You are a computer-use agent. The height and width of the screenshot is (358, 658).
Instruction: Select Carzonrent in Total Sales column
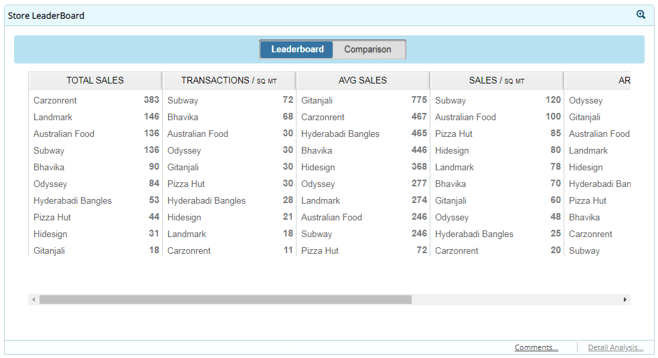tap(55, 100)
